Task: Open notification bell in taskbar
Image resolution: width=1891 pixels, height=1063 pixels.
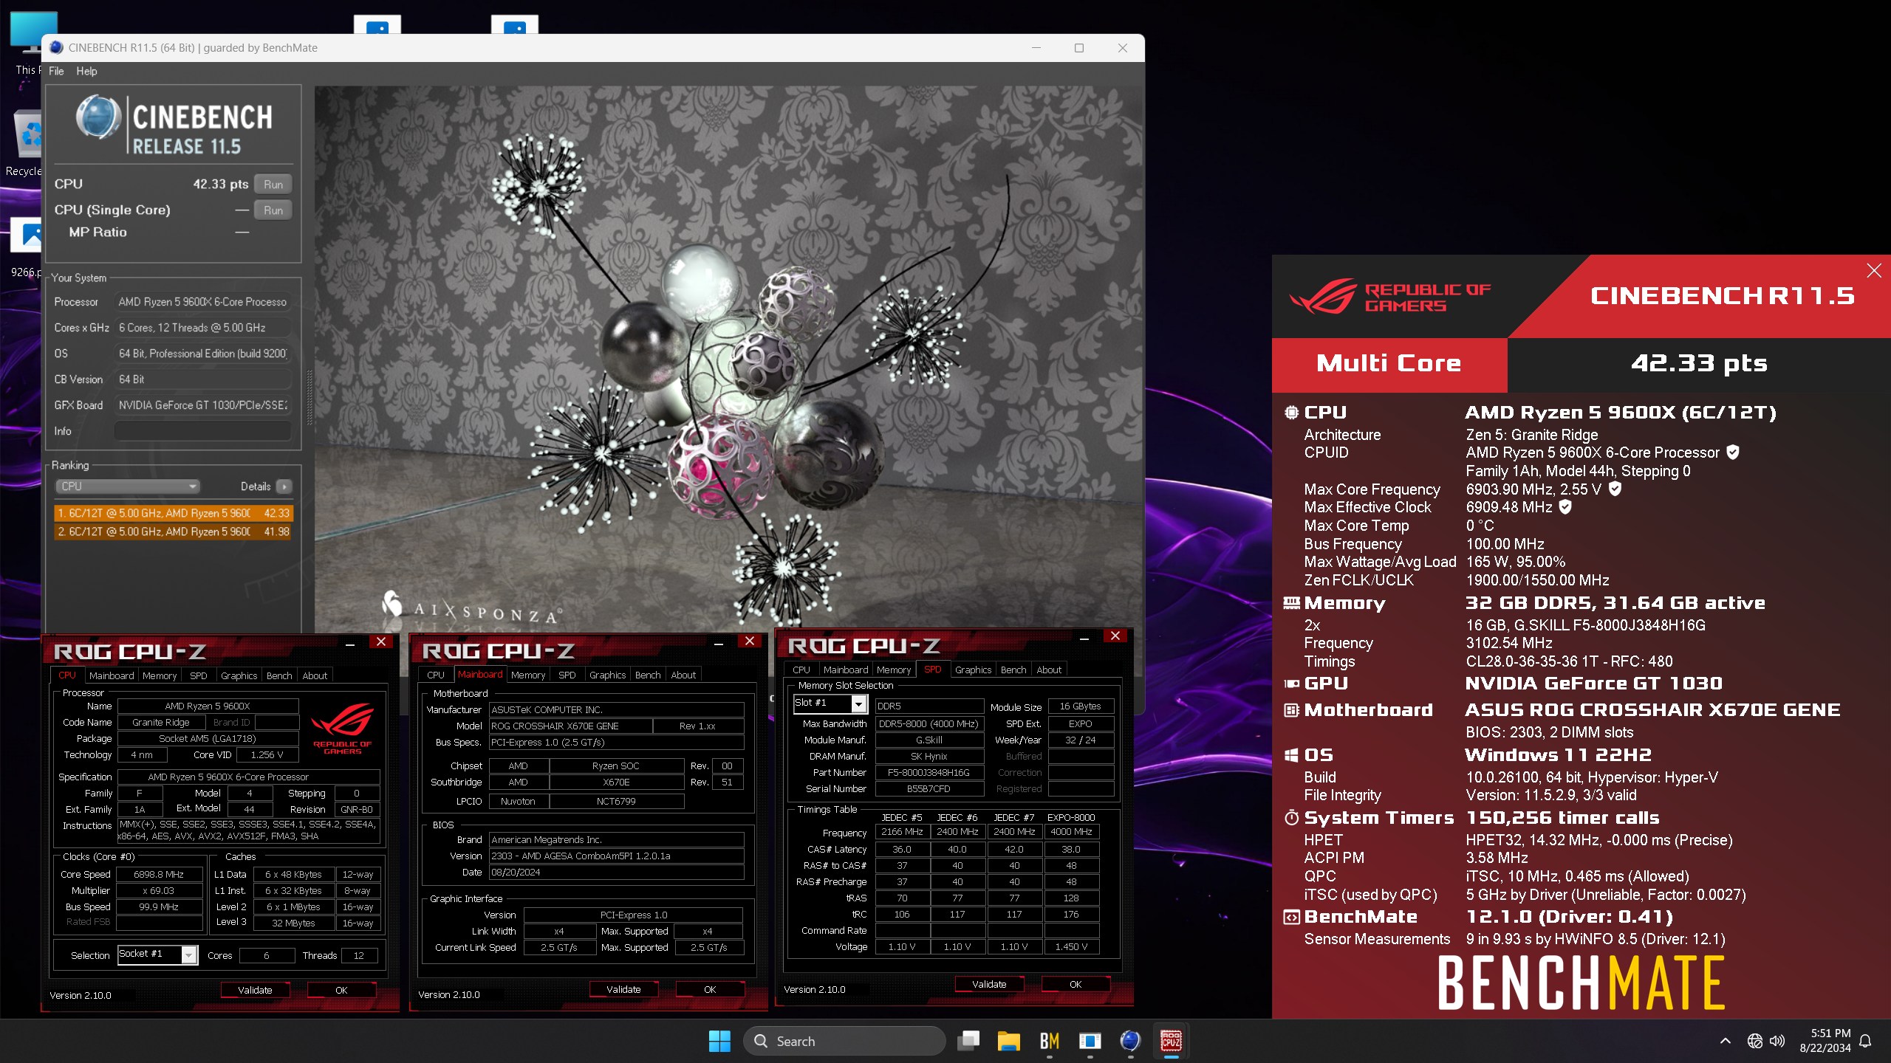Action: pos(1865,1041)
